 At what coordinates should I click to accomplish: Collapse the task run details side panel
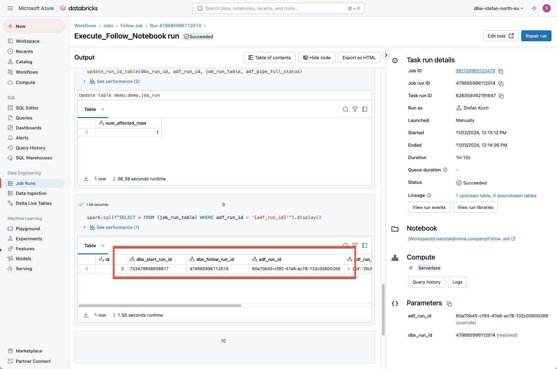click(386, 55)
